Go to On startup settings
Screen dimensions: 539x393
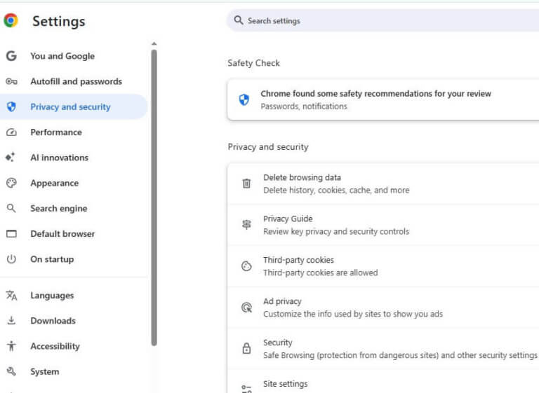point(51,259)
